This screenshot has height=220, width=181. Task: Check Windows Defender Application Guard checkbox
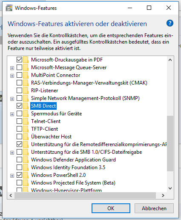pyautogui.click(x=19, y=160)
